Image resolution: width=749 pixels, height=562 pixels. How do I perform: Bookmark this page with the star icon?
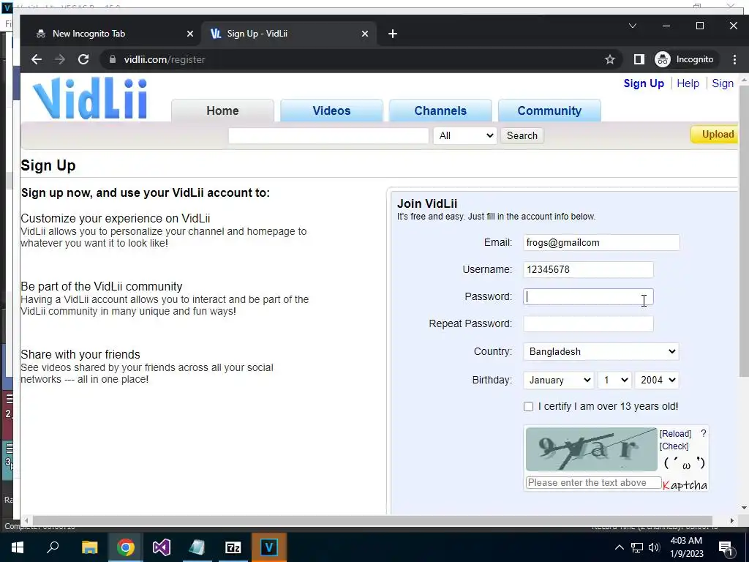pos(609,59)
